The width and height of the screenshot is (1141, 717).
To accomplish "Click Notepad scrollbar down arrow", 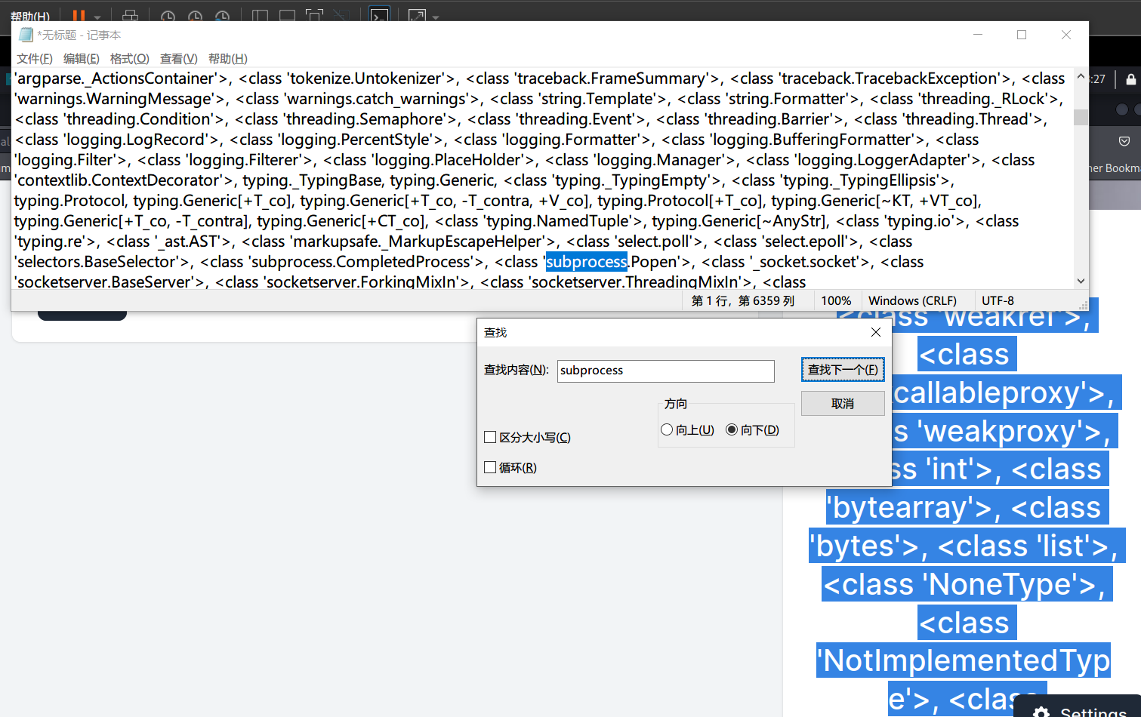I will [x=1081, y=281].
